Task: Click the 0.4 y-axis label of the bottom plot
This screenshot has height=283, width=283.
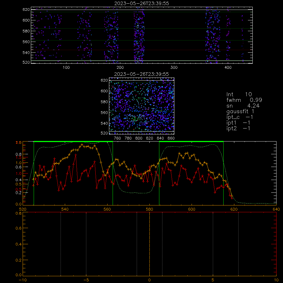Action: pyautogui.click(x=19, y=244)
